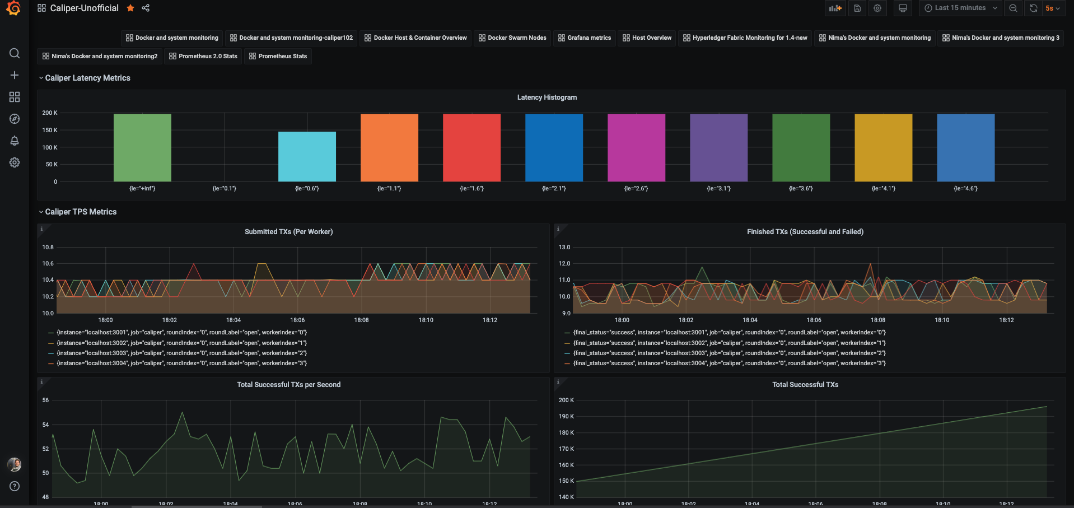Open dashboard settings gear in top bar
The image size is (1074, 508).
(x=877, y=8)
